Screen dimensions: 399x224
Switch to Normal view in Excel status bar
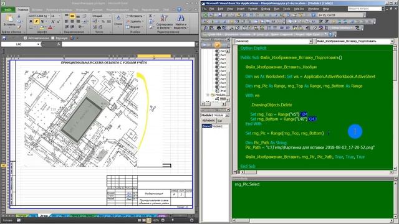click(x=139, y=220)
